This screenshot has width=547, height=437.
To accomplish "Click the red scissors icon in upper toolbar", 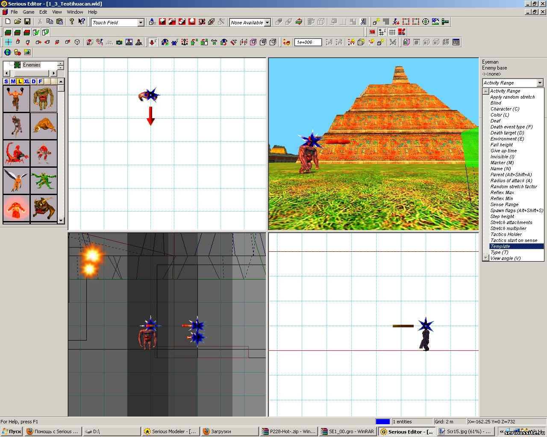I will coord(363,22).
